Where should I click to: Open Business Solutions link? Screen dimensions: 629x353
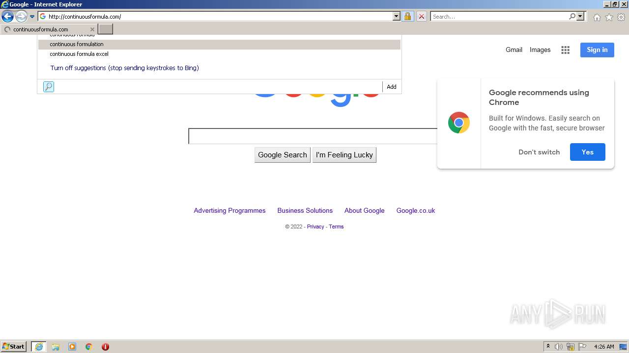tap(305, 210)
